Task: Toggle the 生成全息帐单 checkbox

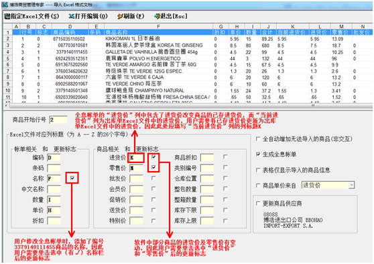Action: pos(258,154)
